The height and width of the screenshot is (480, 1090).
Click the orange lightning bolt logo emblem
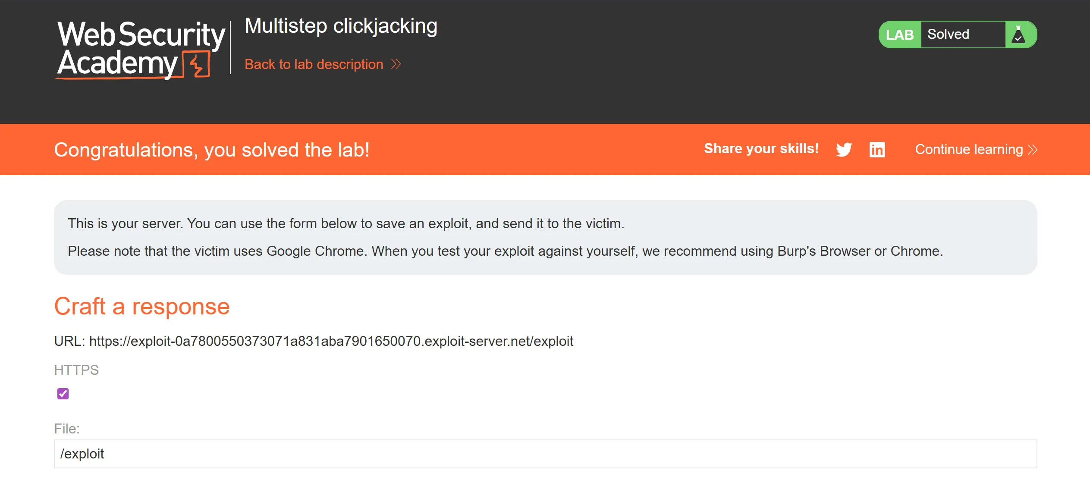197,65
